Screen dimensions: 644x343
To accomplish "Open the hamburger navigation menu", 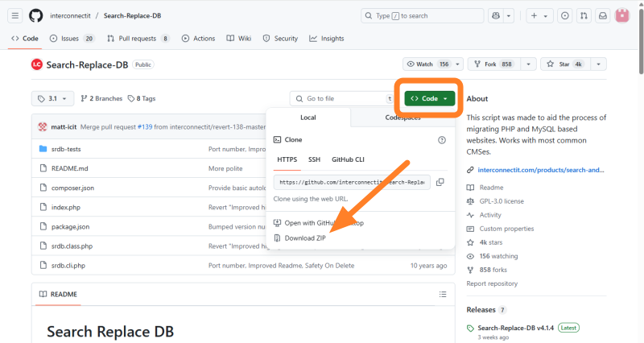I will pyautogui.click(x=15, y=15).
